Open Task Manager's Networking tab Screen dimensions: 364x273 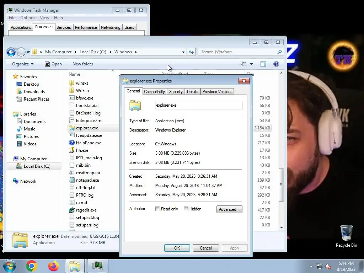tap(111, 27)
